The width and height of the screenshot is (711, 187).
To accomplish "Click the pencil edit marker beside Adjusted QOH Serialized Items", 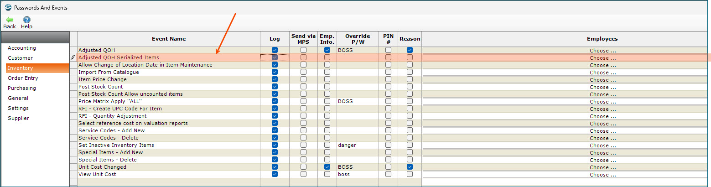I will [73, 57].
